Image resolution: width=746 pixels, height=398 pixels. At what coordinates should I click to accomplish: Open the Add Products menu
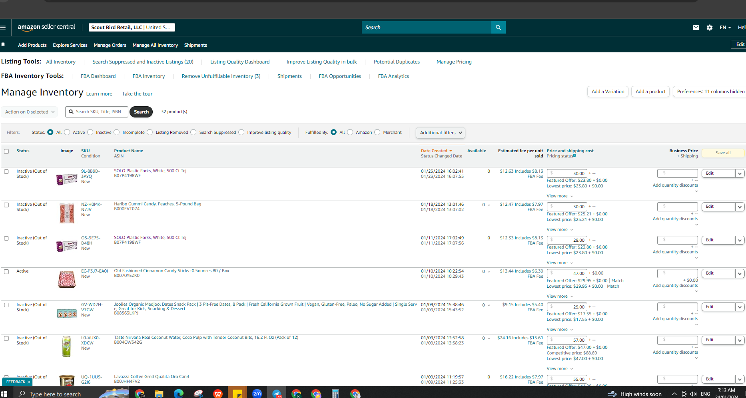[32, 45]
